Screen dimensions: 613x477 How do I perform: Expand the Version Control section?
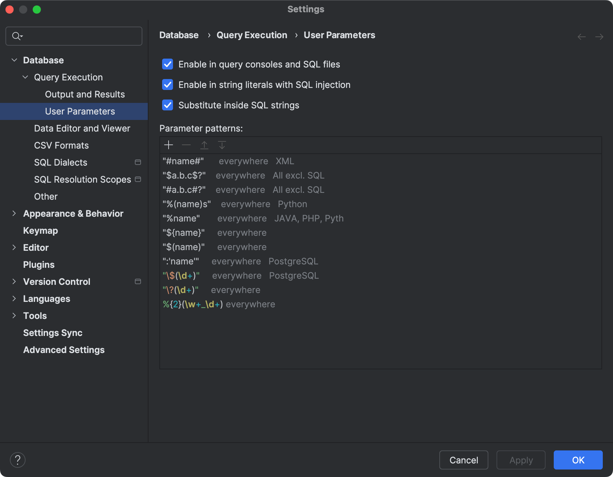click(14, 281)
